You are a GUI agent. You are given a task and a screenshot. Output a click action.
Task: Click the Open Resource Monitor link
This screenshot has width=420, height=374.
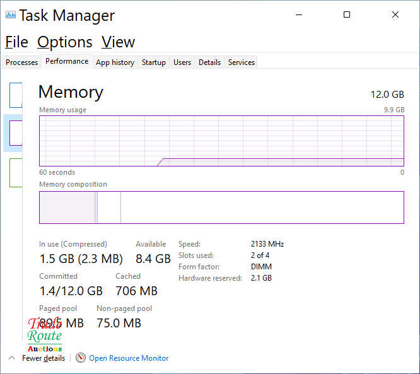pos(129,358)
